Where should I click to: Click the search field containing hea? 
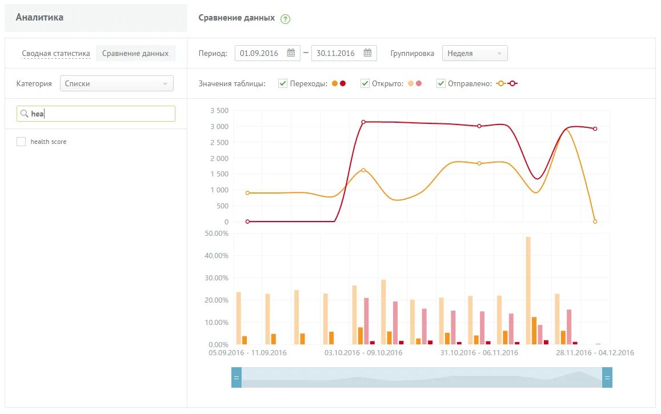click(95, 114)
